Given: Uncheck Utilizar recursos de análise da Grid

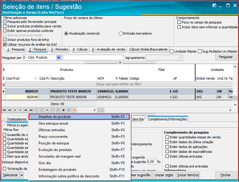Looking at the screenshot, I should (x=5, y=44).
